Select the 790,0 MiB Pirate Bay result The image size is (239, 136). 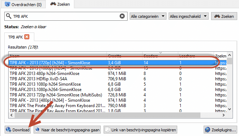click(118, 106)
